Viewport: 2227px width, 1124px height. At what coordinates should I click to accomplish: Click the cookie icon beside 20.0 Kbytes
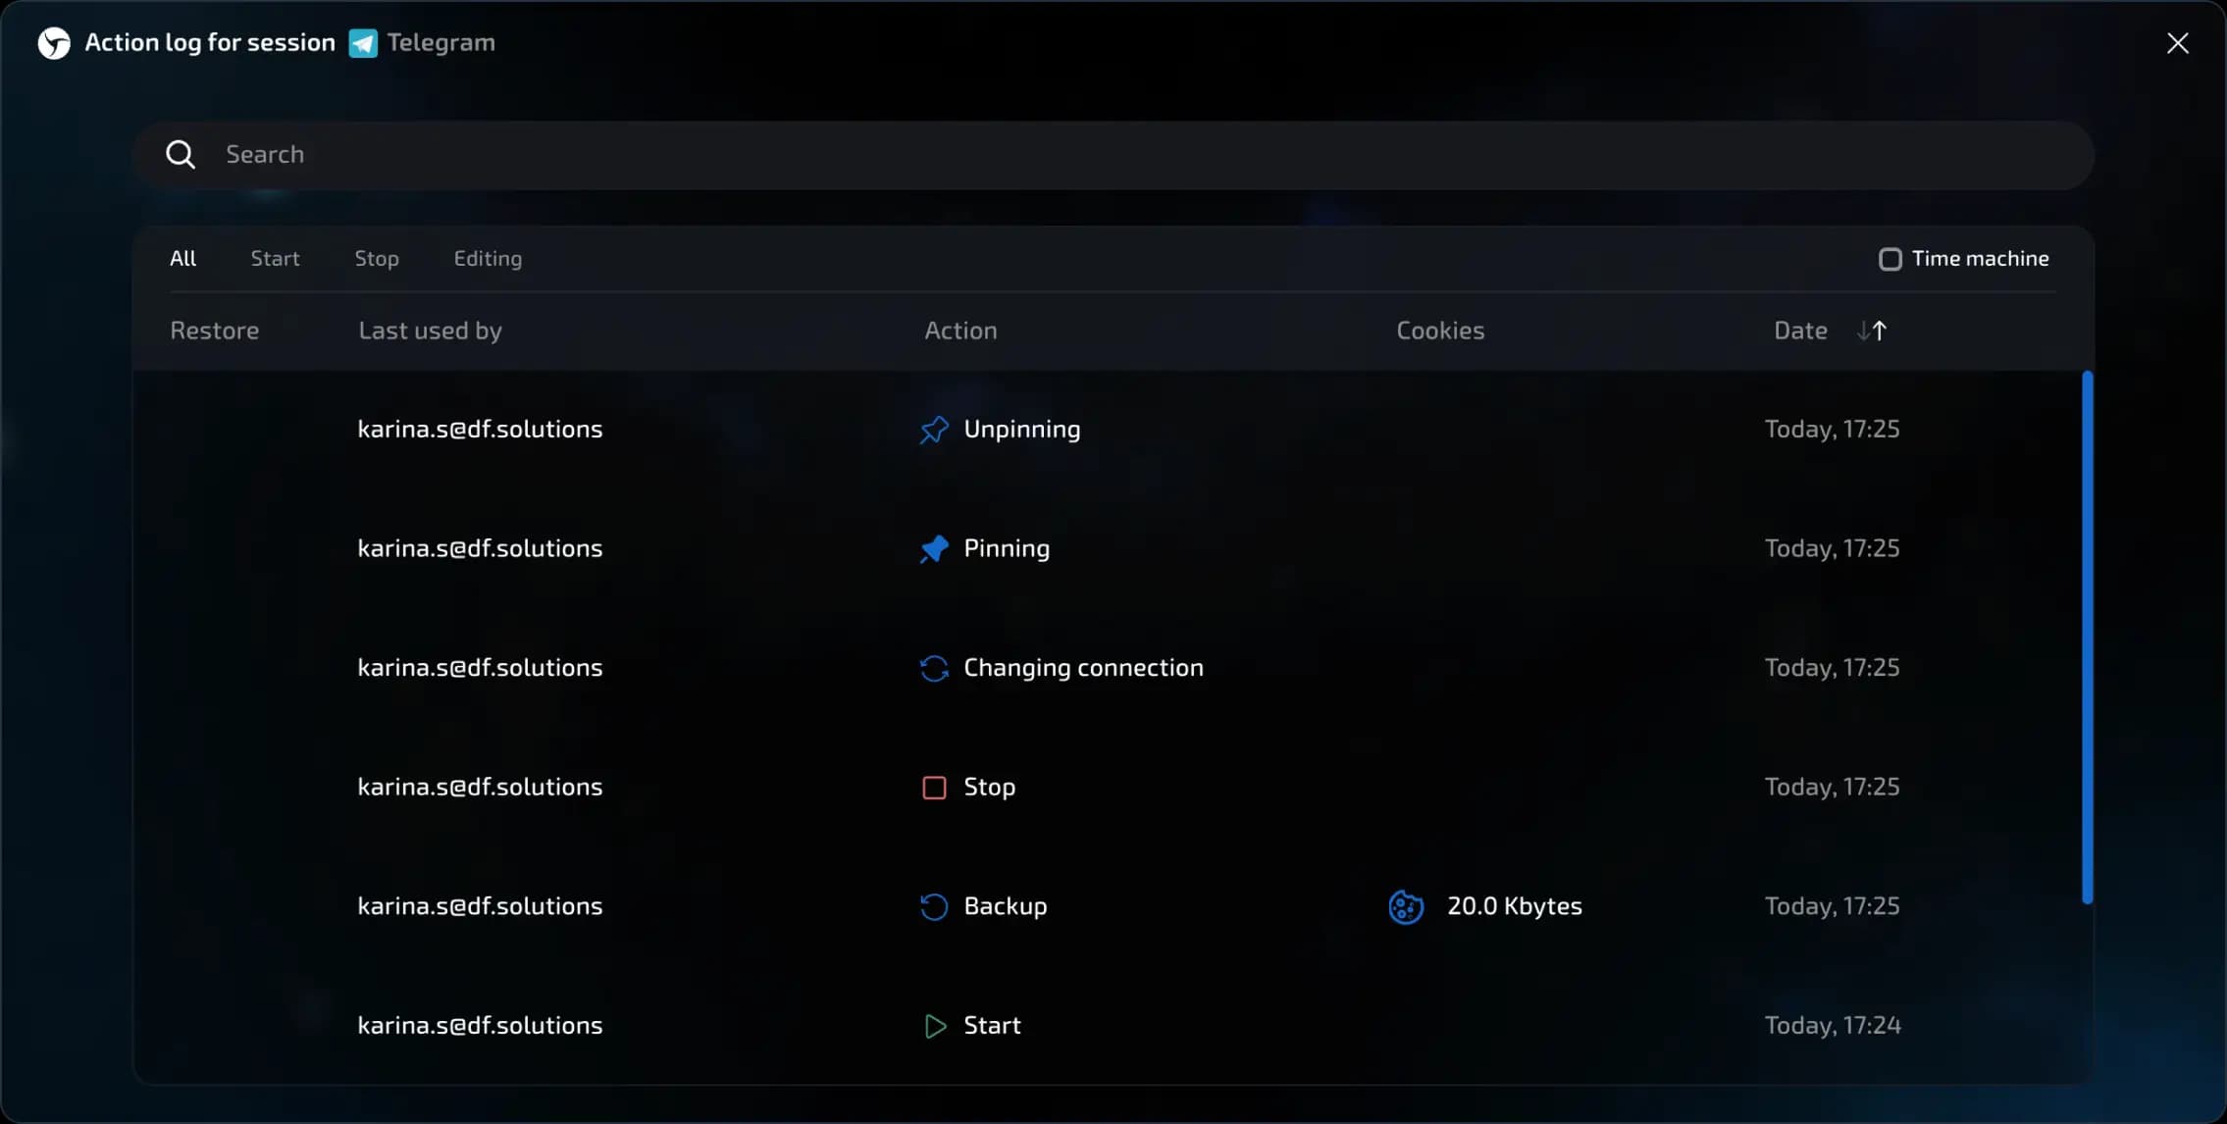coord(1405,906)
